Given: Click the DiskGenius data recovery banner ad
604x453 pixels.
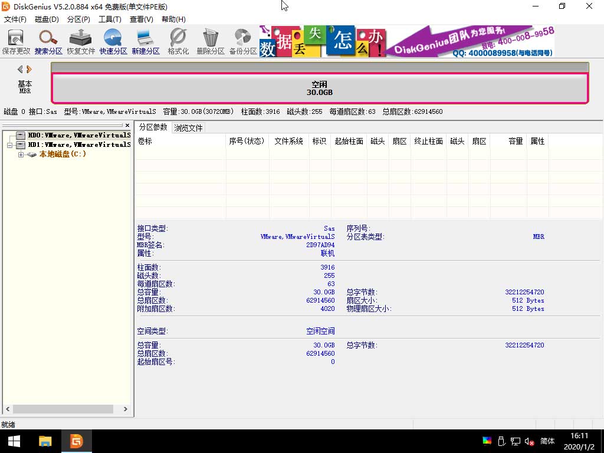Looking at the screenshot, I should pos(407,41).
